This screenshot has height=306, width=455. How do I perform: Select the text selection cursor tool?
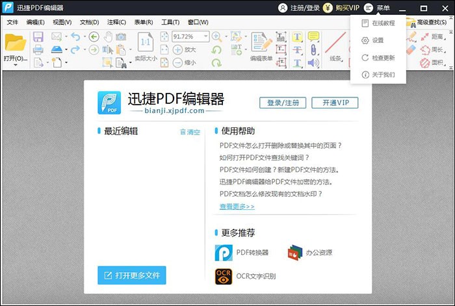108,50
